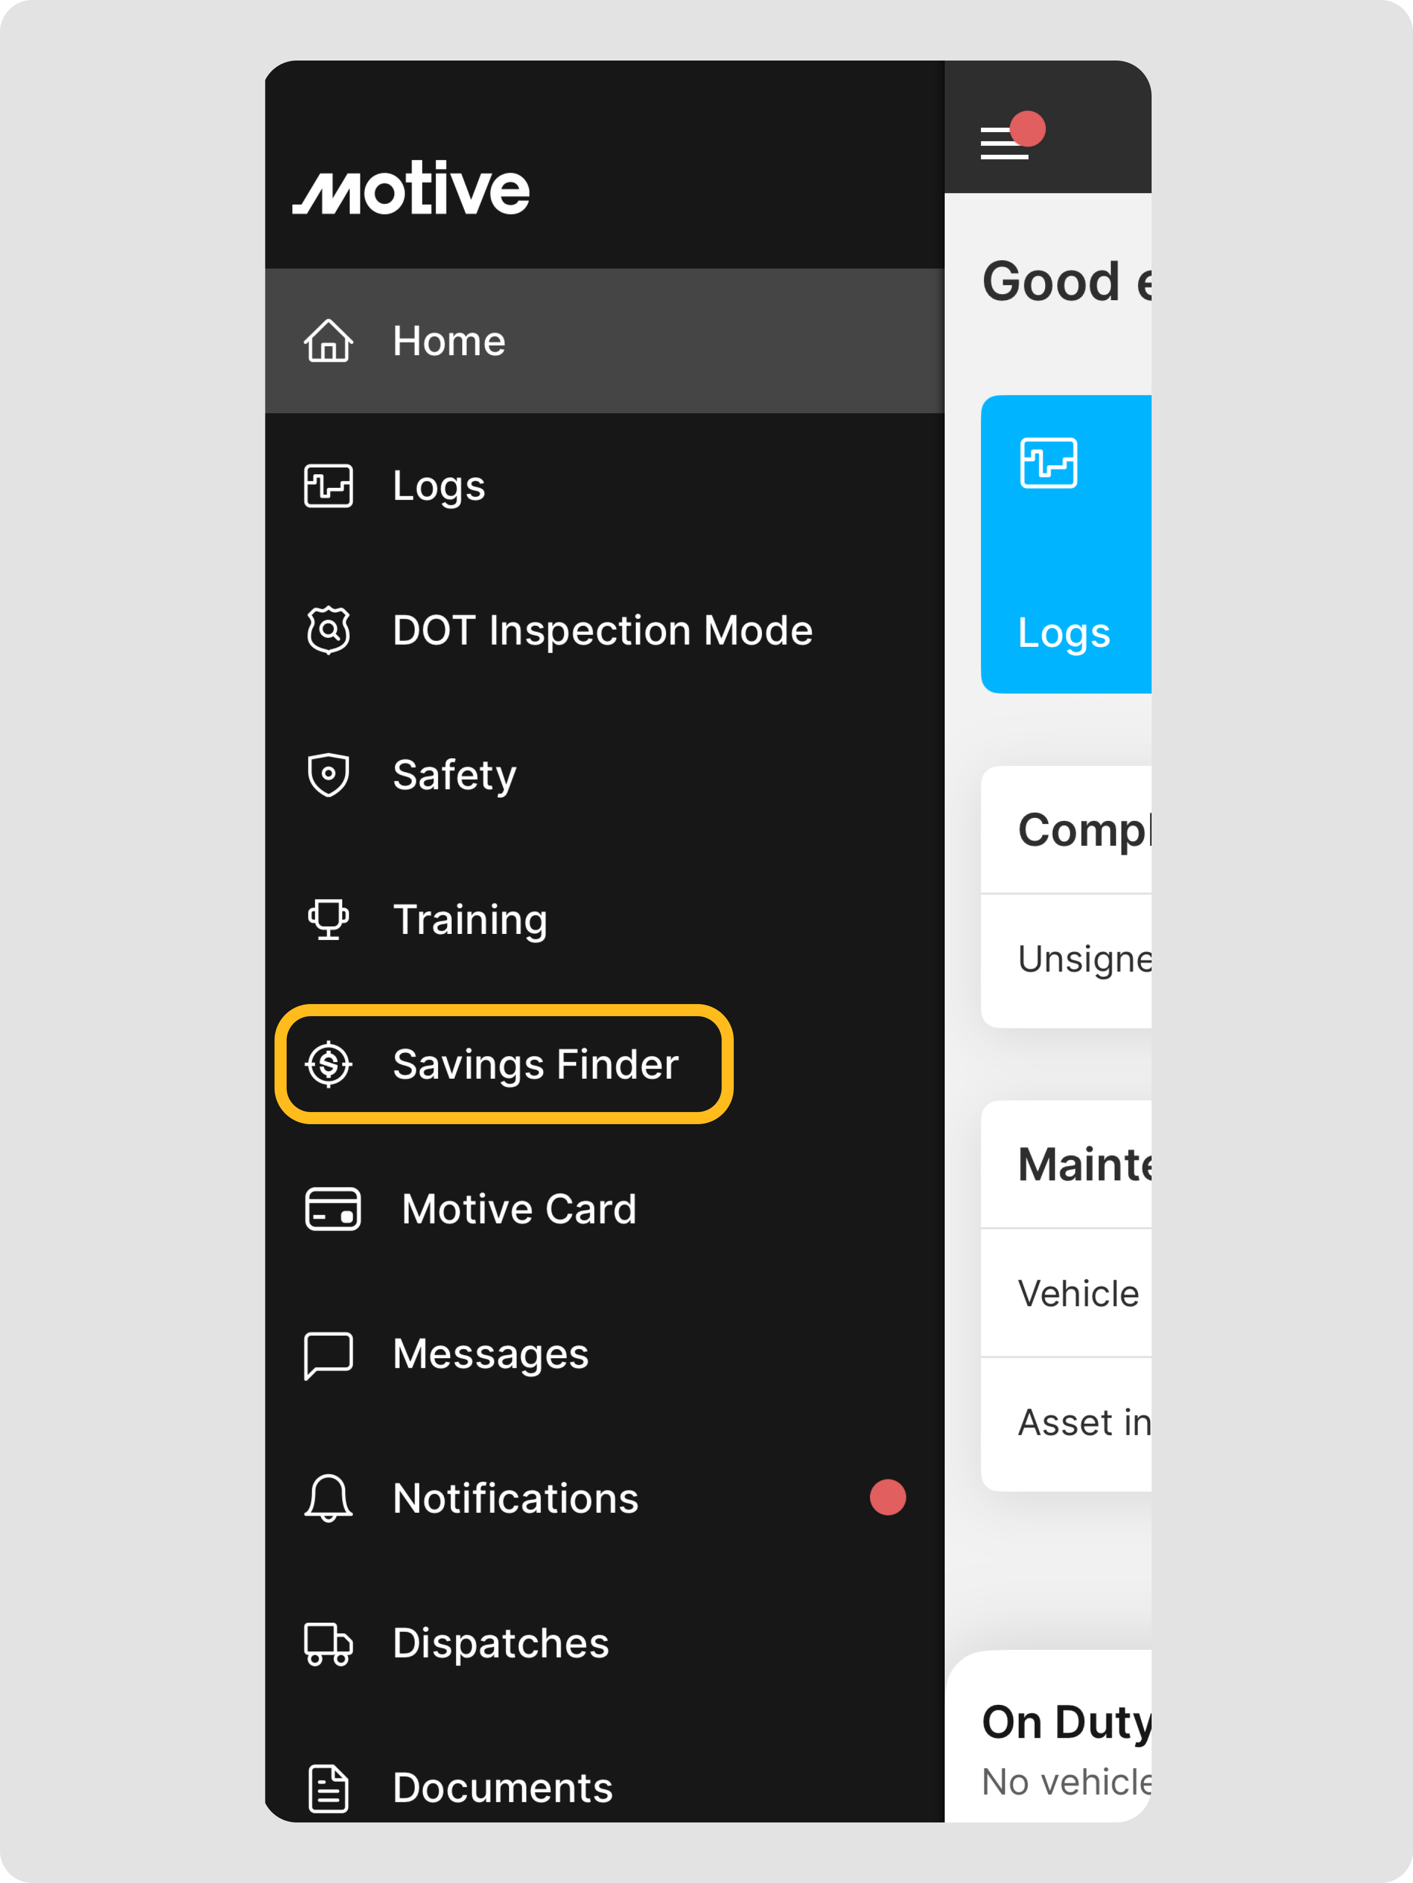Viewport: 1413px width, 1883px height.
Task: Go to the Notifications menu entry
Action: coord(605,1498)
